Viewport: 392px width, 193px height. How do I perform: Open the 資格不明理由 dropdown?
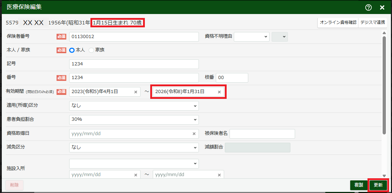click(252, 37)
